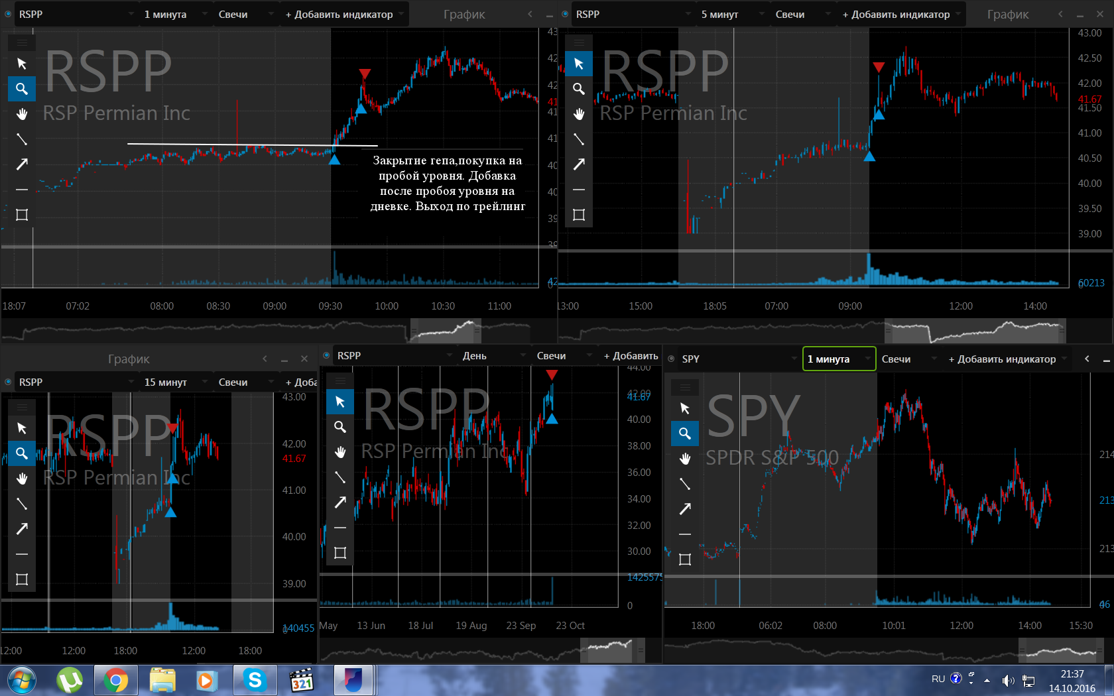Click the back chevron in top-left chart header

pyautogui.click(x=530, y=14)
